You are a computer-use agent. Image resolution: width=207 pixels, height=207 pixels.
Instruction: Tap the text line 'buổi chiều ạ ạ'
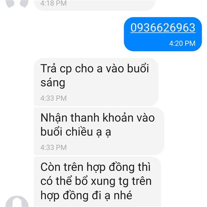(76, 132)
